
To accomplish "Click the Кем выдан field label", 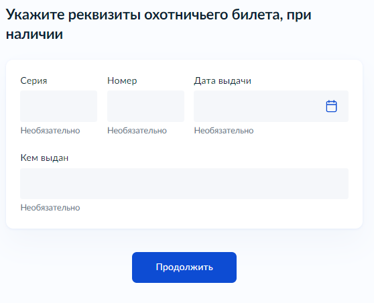I will pos(44,158).
